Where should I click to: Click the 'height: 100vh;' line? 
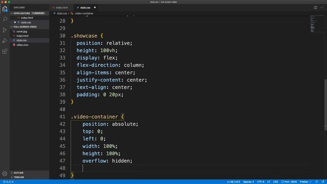coord(97,51)
